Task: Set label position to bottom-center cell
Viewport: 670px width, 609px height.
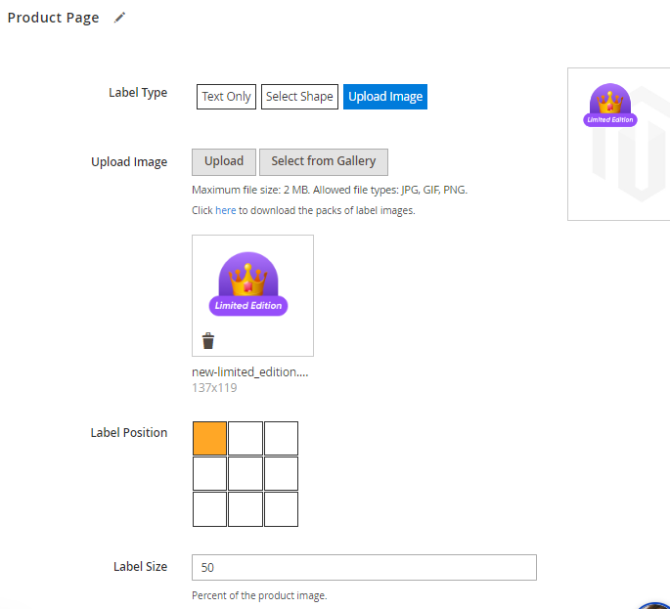Action: (x=246, y=509)
